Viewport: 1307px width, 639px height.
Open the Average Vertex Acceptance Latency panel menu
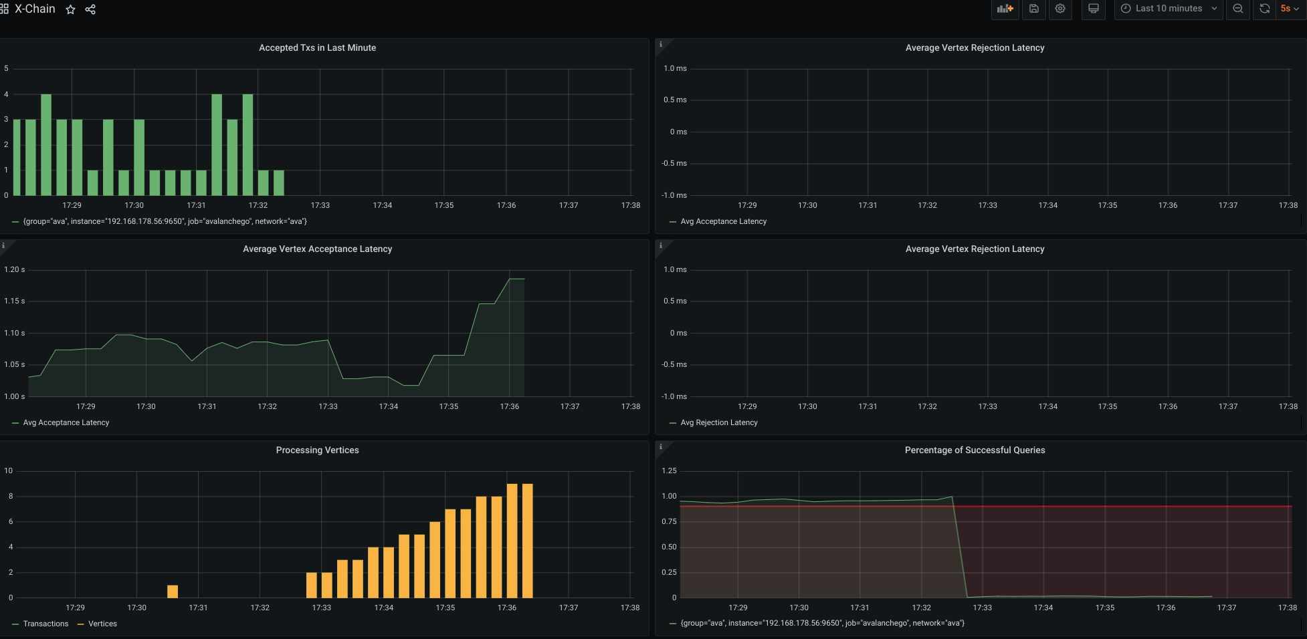[317, 249]
